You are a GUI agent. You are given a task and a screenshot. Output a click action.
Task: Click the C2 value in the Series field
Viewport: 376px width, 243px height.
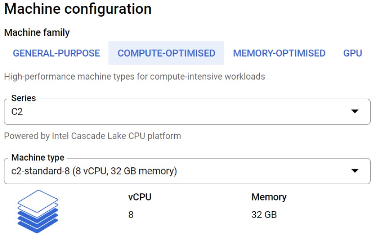(17, 112)
